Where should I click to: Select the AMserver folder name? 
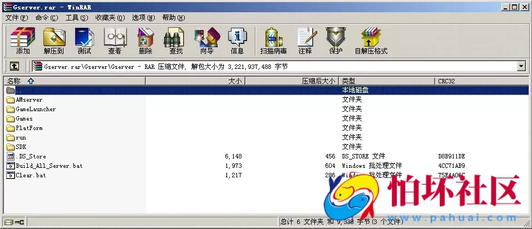click(29, 100)
